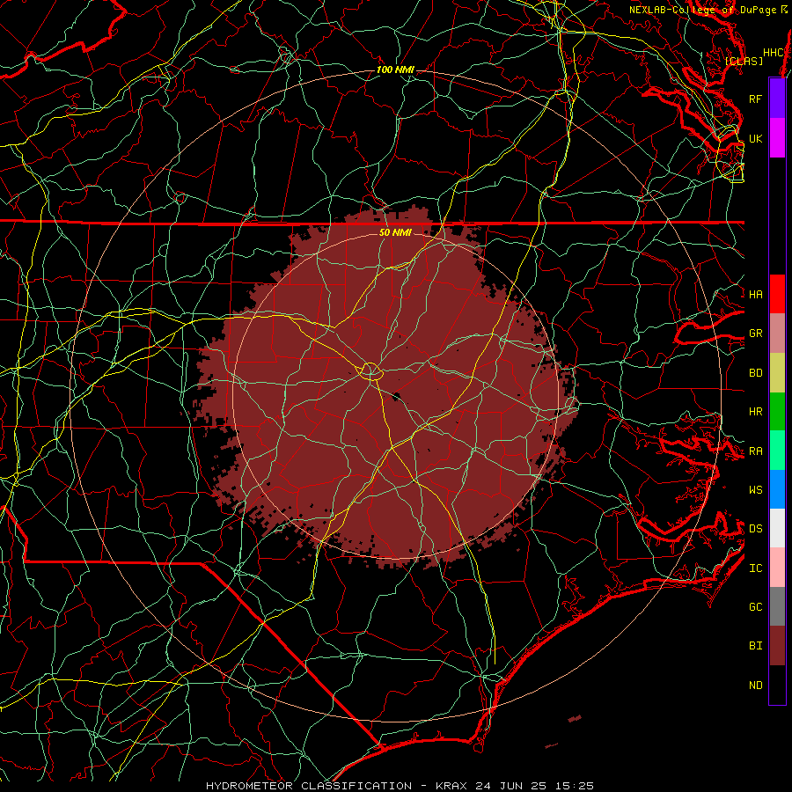Viewport: 792px width, 792px height.
Task: Click the BD legend label
Action: 756,373
